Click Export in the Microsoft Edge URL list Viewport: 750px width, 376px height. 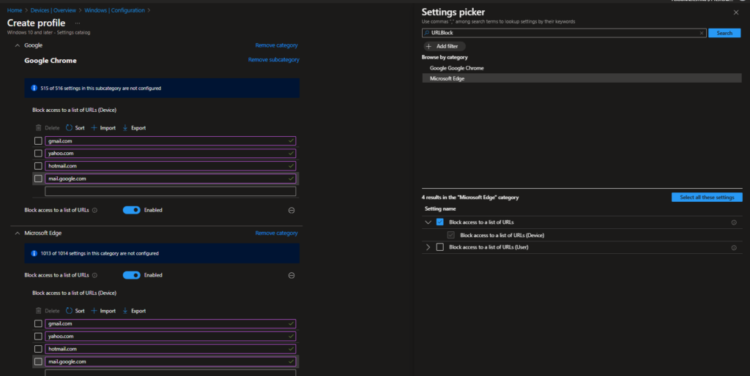click(x=134, y=311)
